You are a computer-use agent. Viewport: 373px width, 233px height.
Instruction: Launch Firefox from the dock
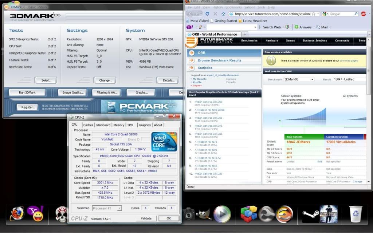[x=17, y=213]
